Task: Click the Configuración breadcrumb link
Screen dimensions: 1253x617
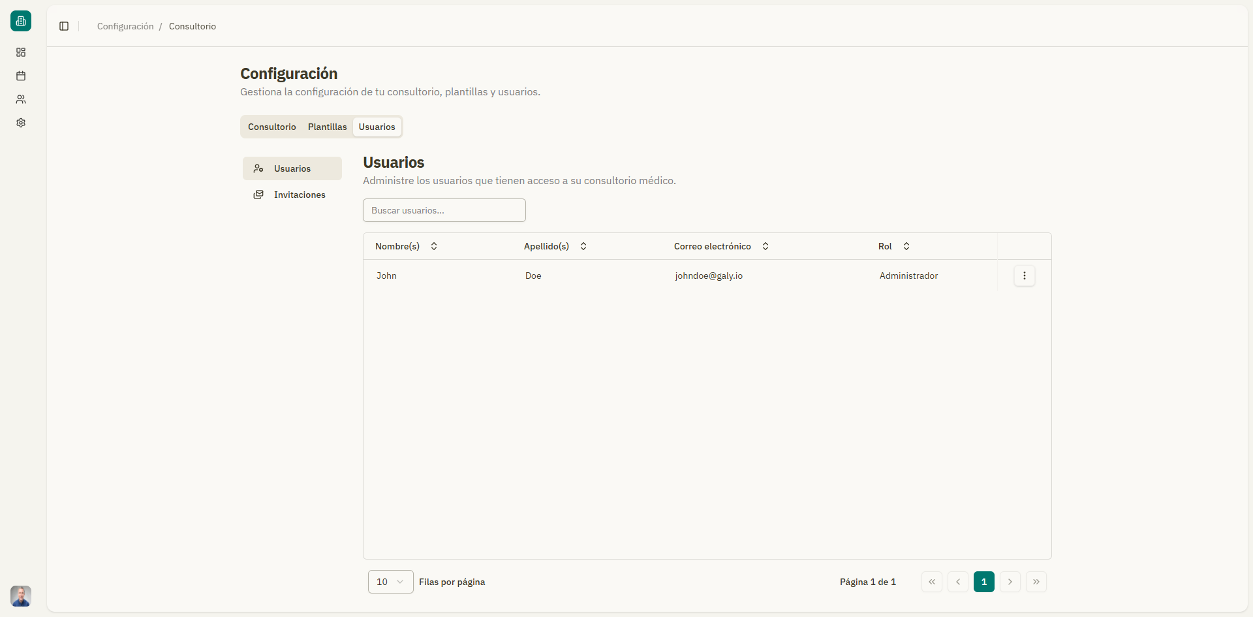Action: (125, 26)
